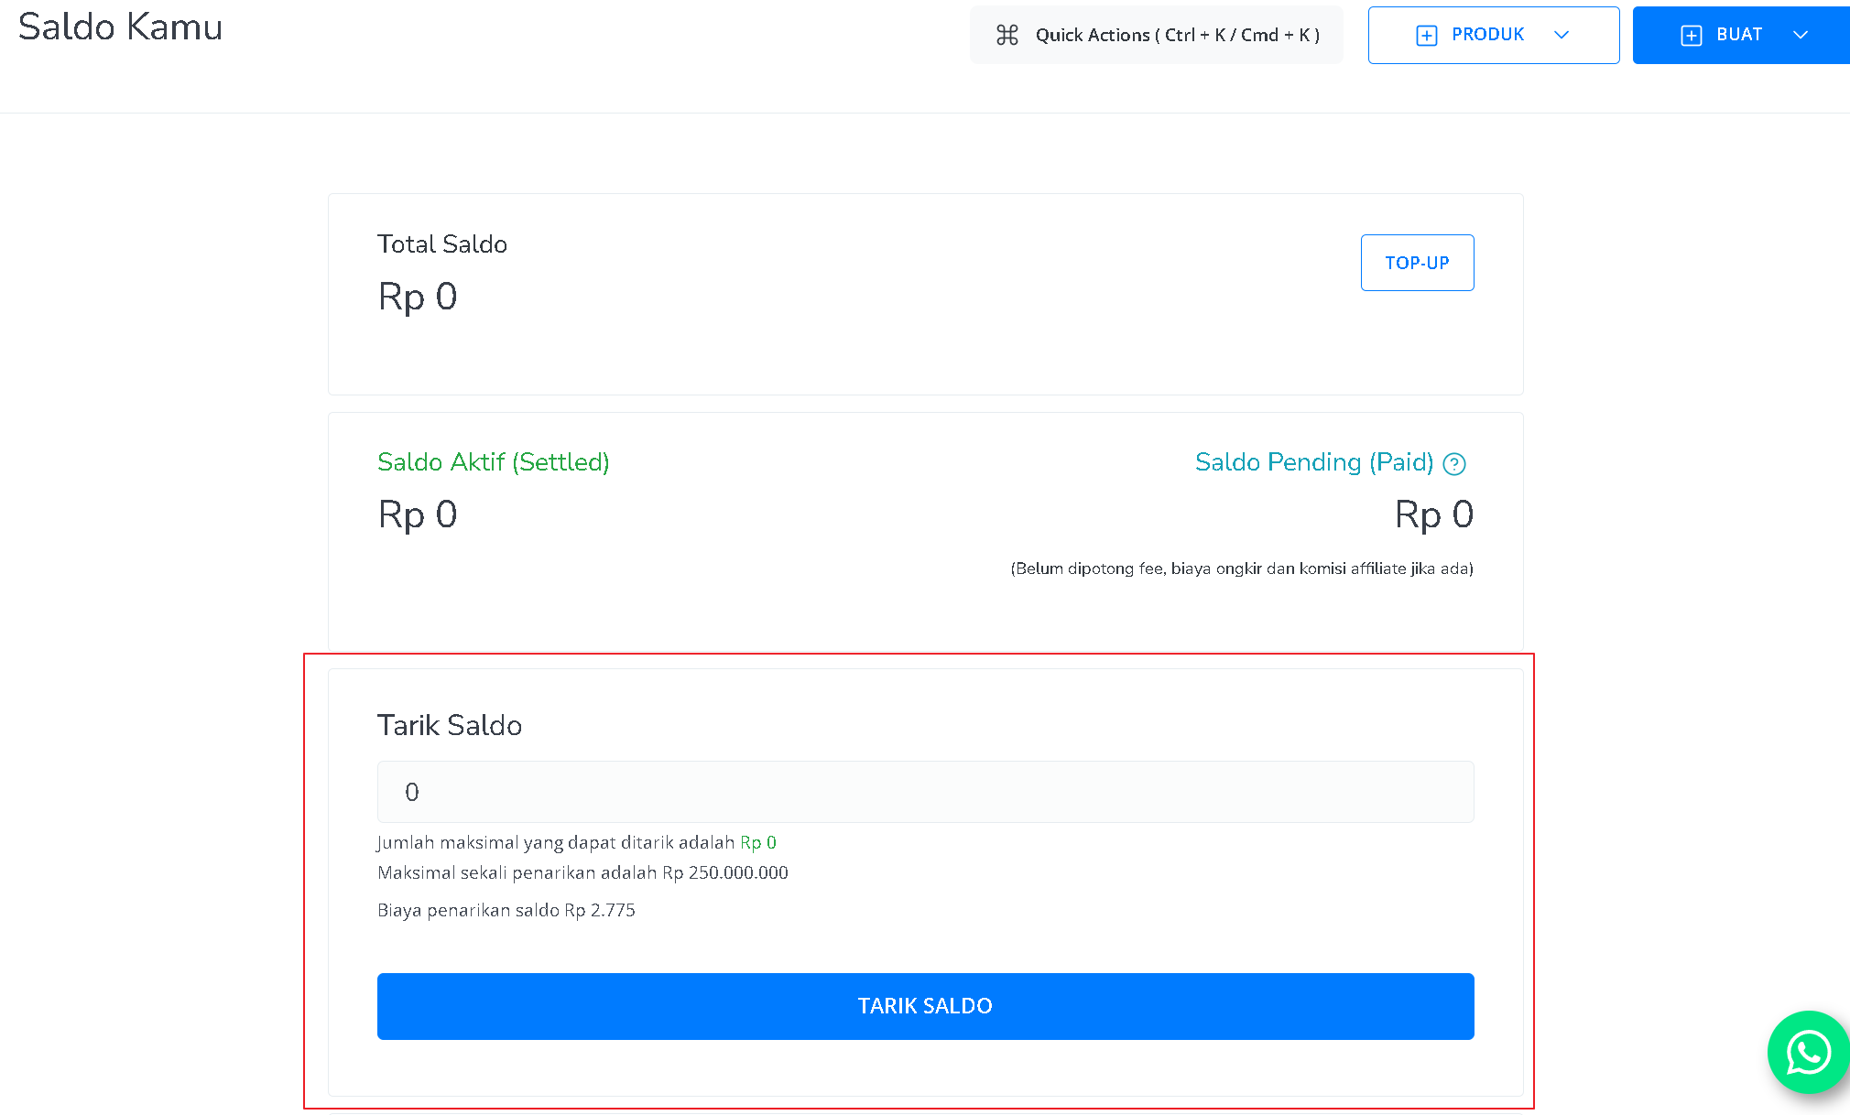Open the WhatsApp chat bubble
Image resolution: width=1850 pixels, height=1115 pixels.
point(1809,1052)
